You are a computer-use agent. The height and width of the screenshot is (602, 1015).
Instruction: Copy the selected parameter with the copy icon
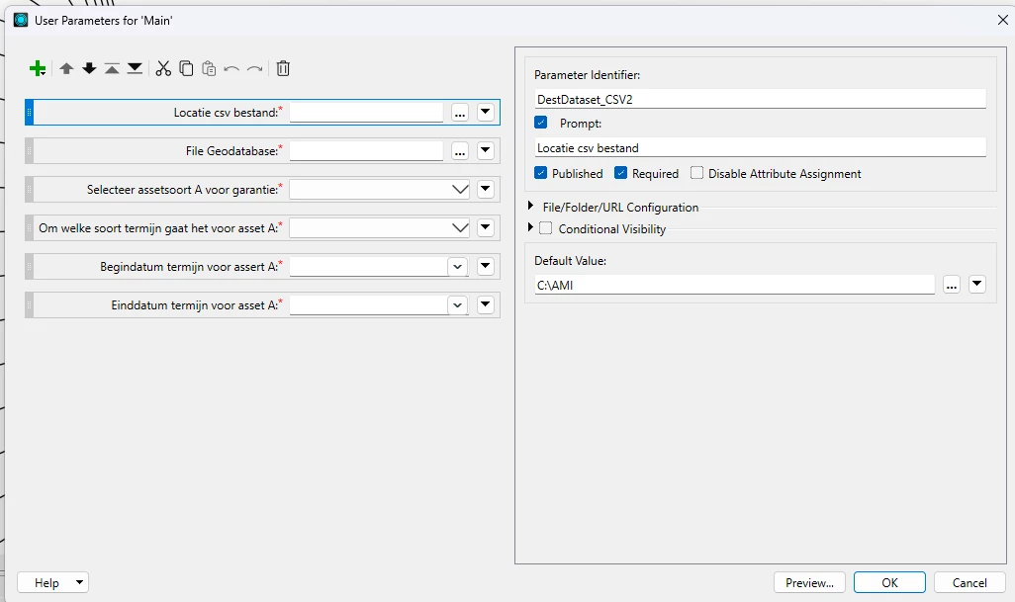pyautogui.click(x=186, y=68)
